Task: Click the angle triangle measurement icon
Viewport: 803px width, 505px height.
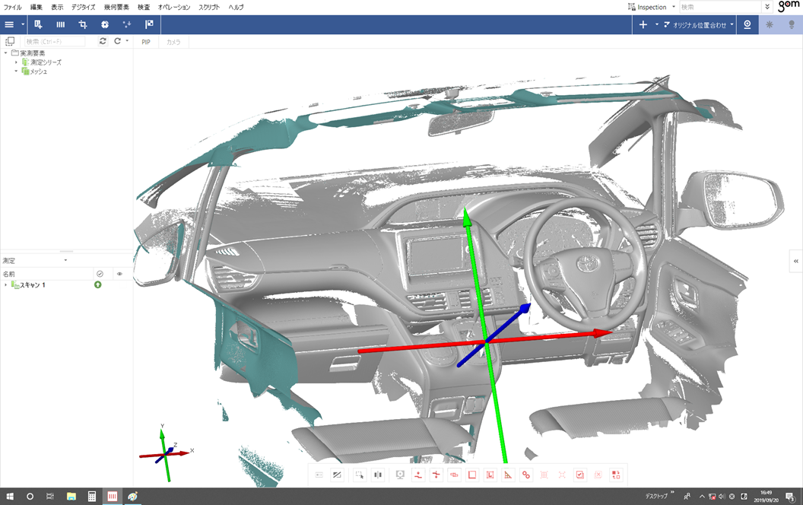Action: click(508, 475)
